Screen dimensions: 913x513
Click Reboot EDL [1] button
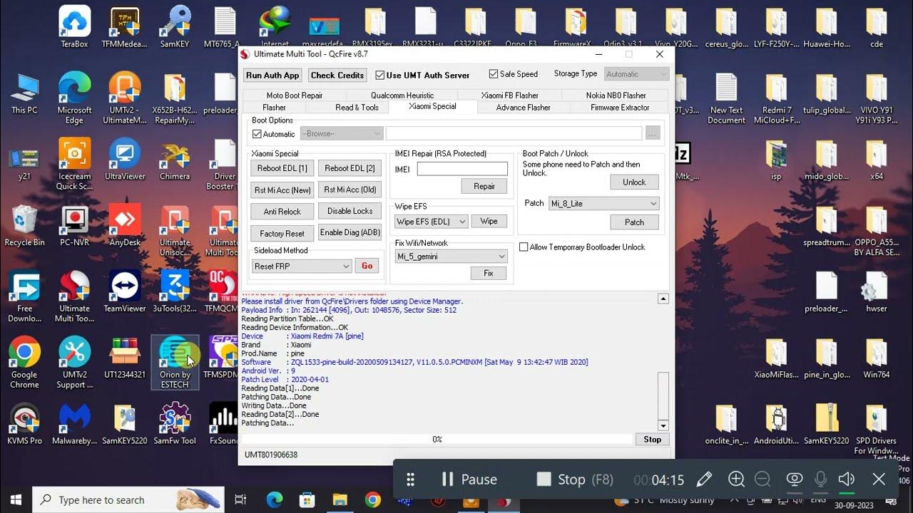(282, 168)
